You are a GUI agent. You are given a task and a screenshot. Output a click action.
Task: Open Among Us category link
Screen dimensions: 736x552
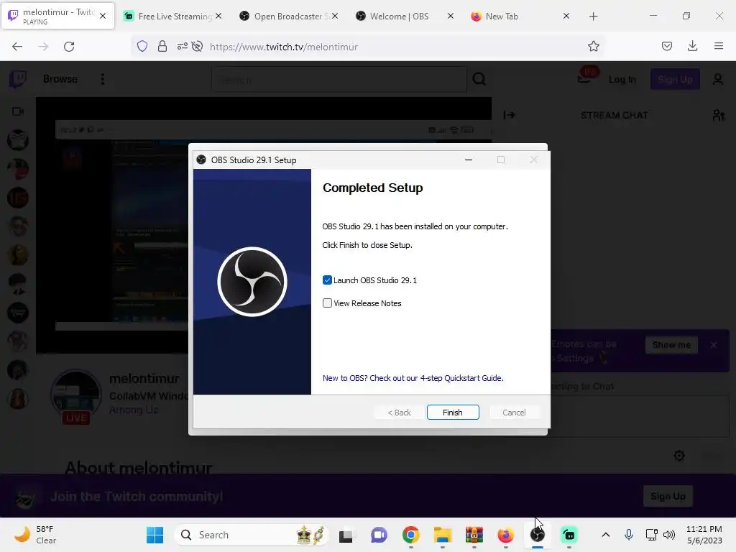tap(133, 410)
